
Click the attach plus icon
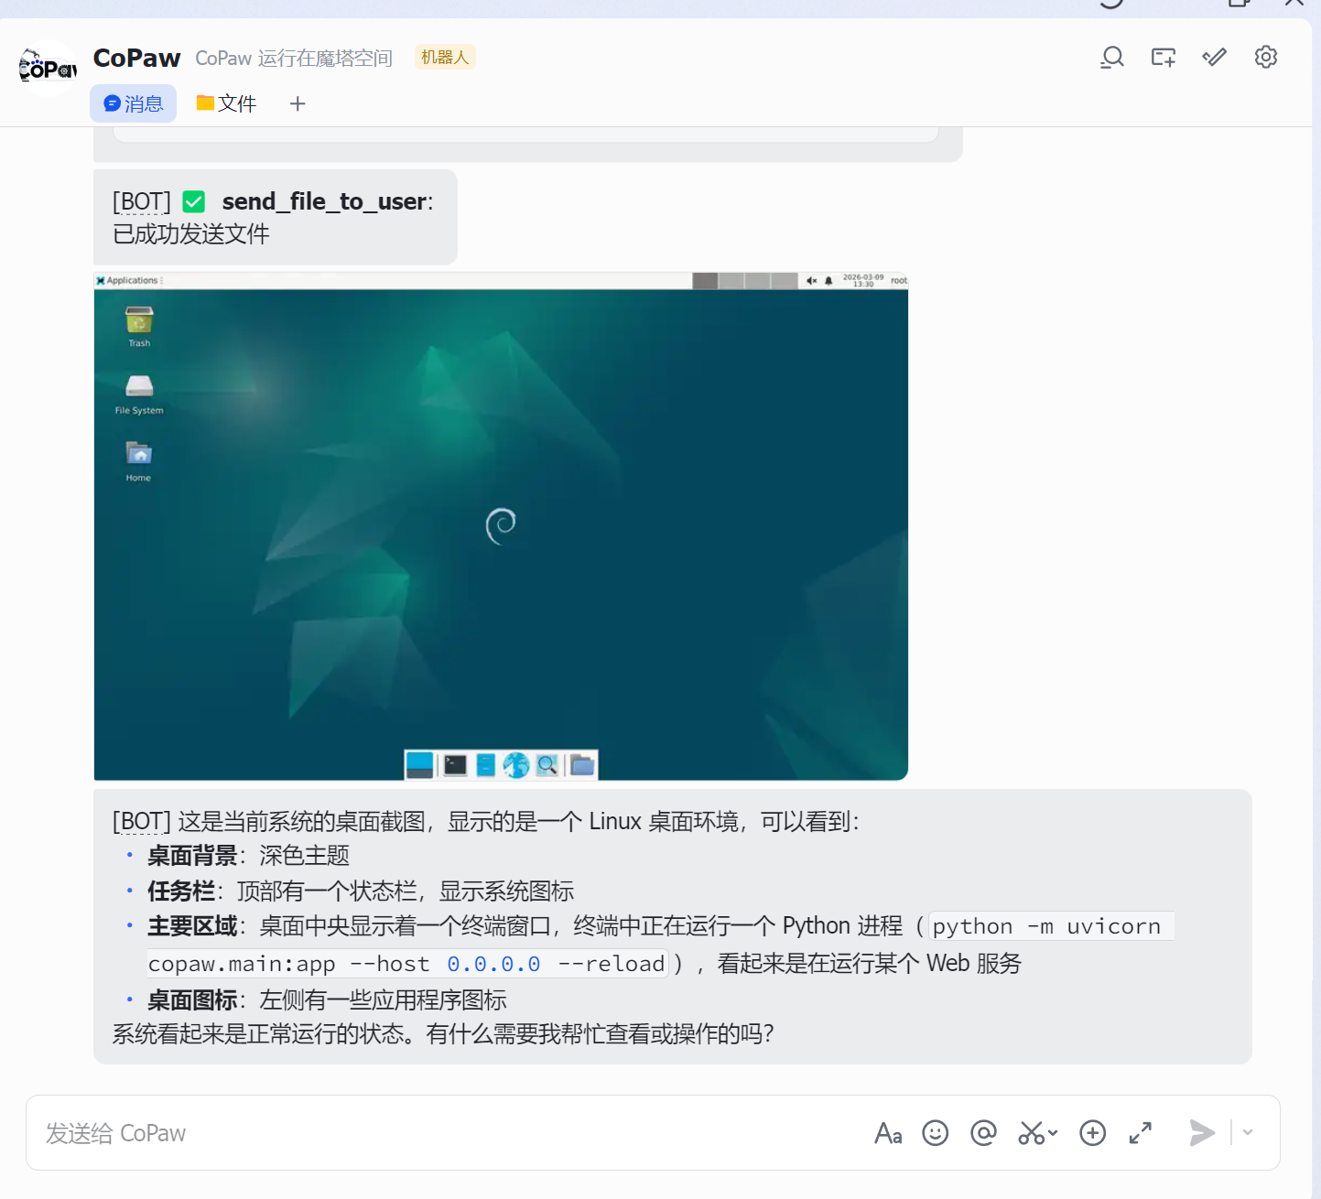click(1092, 1133)
